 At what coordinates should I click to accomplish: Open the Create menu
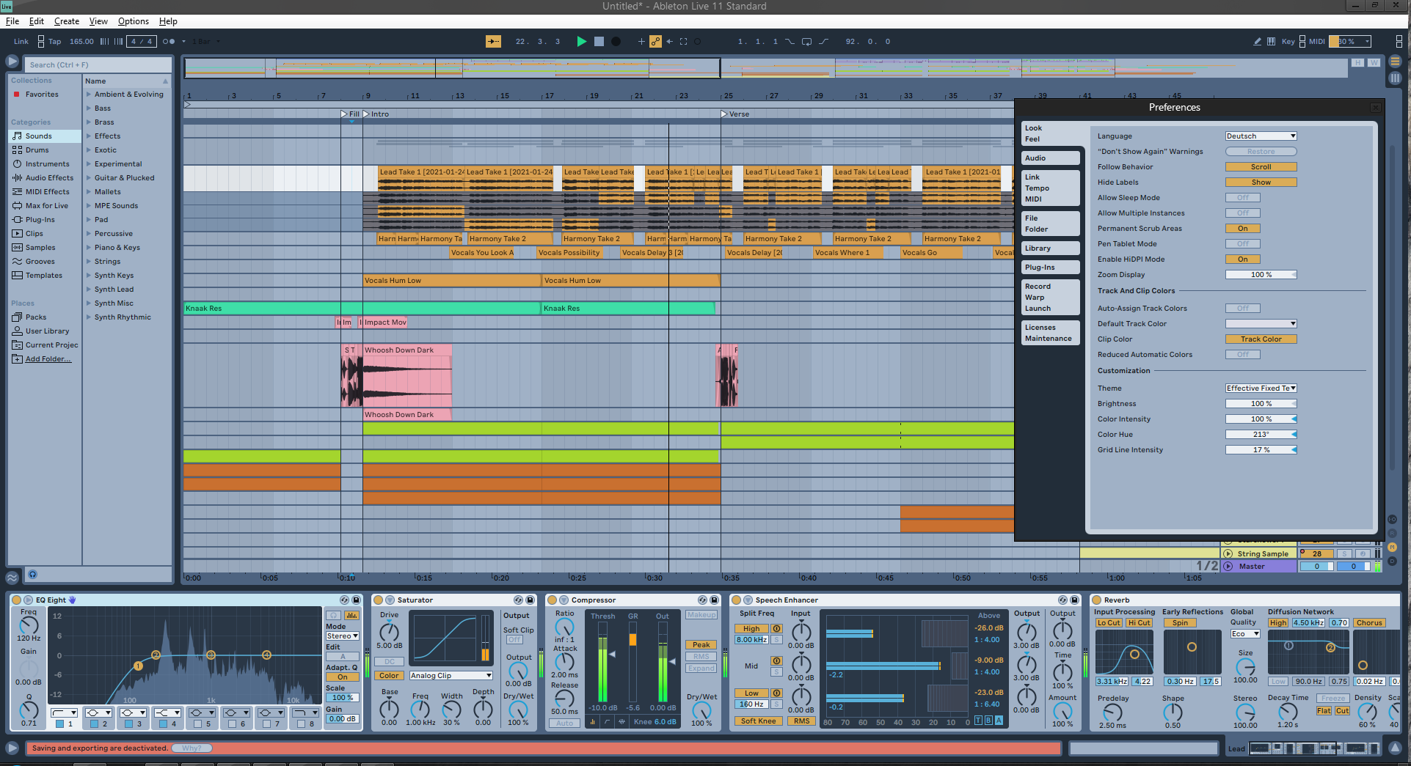coord(67,21)
